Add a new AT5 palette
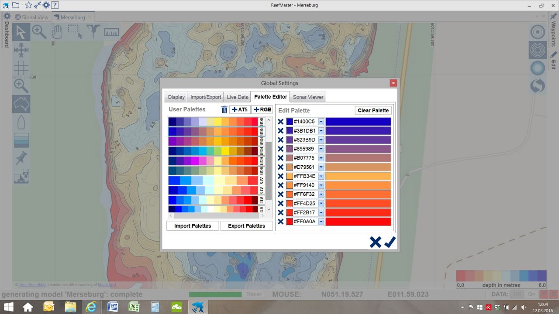Viewport: 559px width, 314px height. pos(240,110)
